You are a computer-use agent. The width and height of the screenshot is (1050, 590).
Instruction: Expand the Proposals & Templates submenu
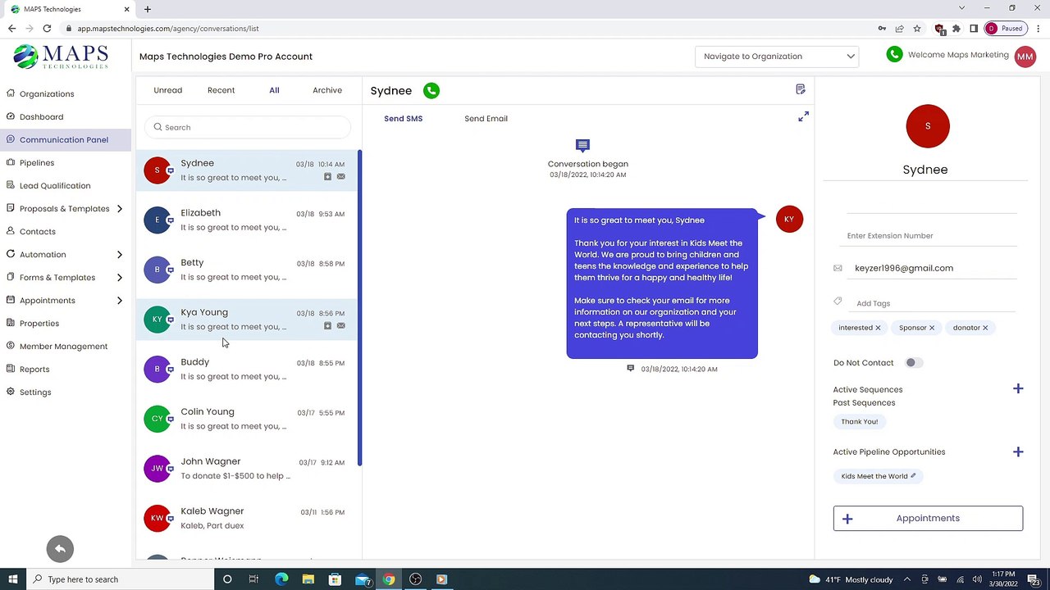tap(119, 209)
